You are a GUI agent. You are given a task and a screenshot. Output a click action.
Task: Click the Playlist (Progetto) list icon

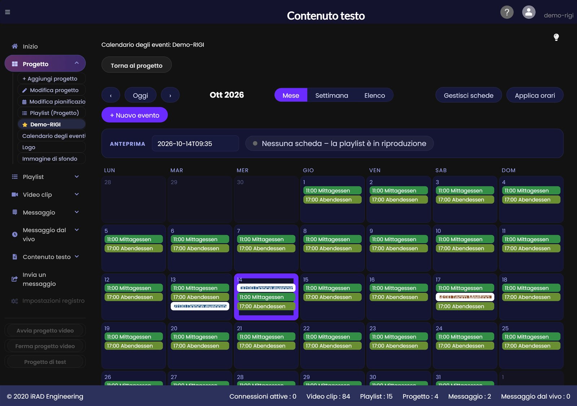pyautogui.click(x=25, y=113)
